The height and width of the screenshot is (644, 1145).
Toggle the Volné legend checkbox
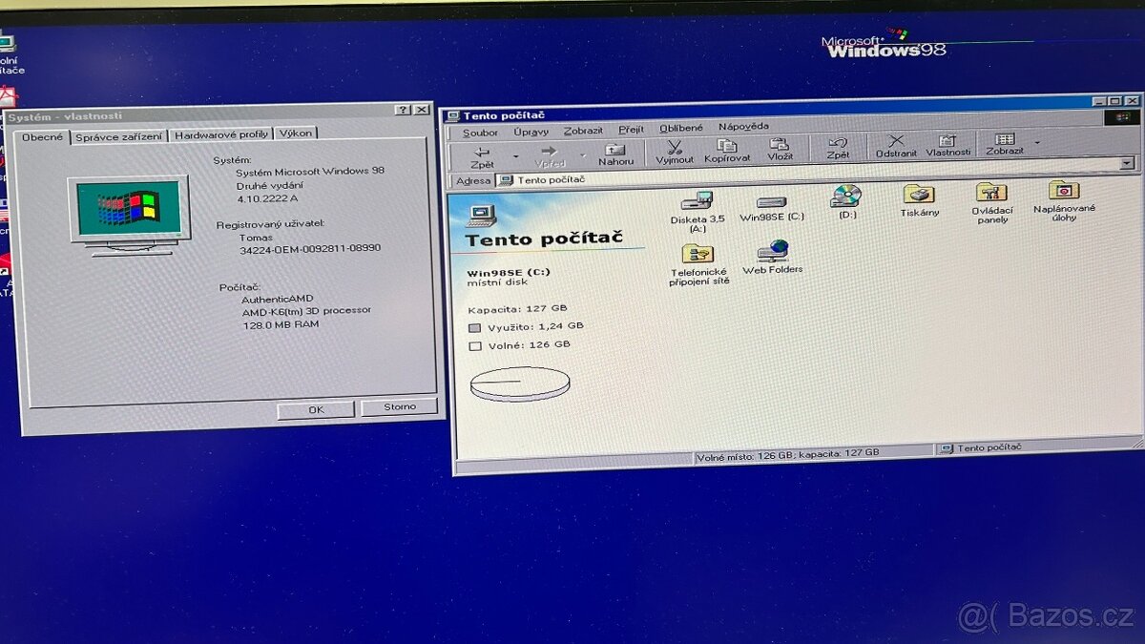(474, 344)
